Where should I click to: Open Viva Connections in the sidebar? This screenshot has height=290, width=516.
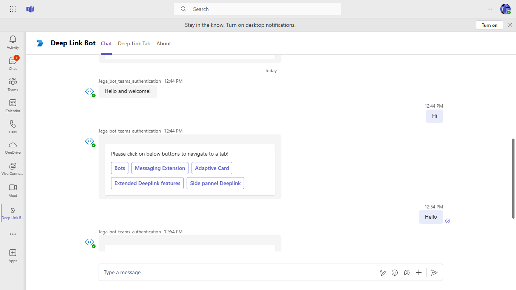pyautogui.click(x=13, y=169)
